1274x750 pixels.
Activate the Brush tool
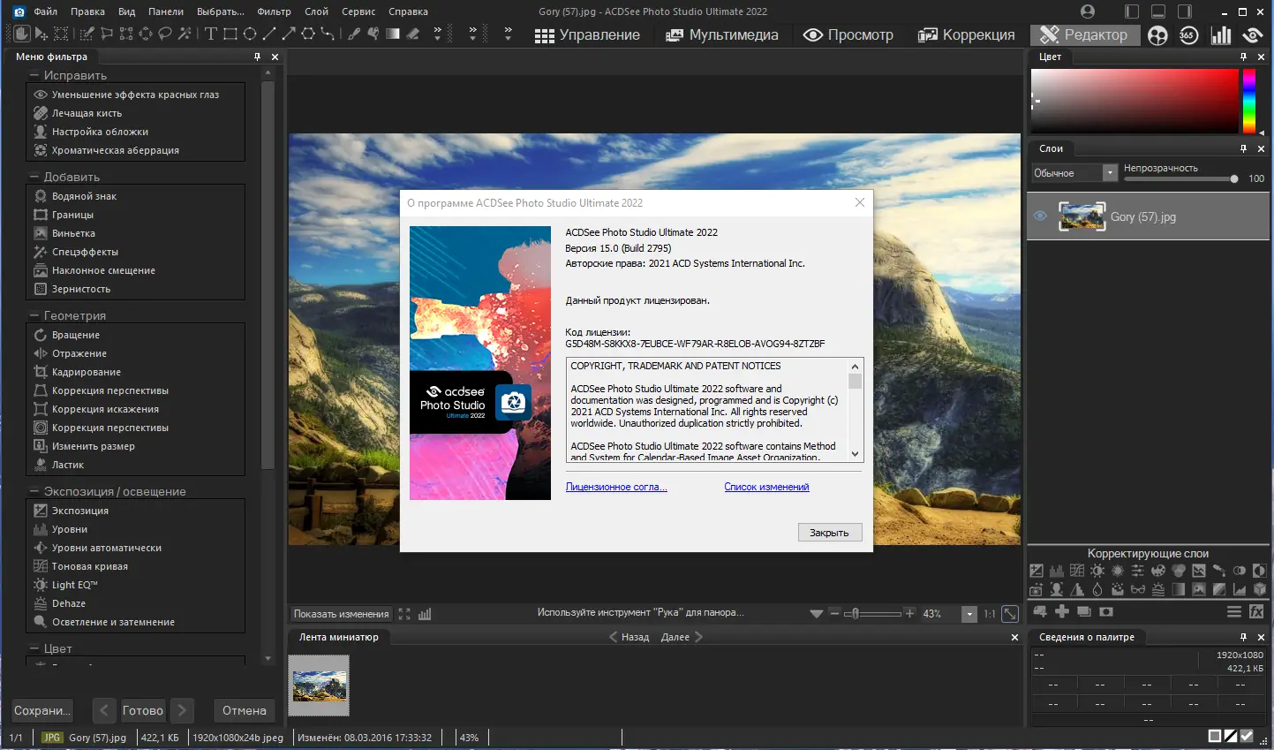pyautogui.click(x=353, y=34)
